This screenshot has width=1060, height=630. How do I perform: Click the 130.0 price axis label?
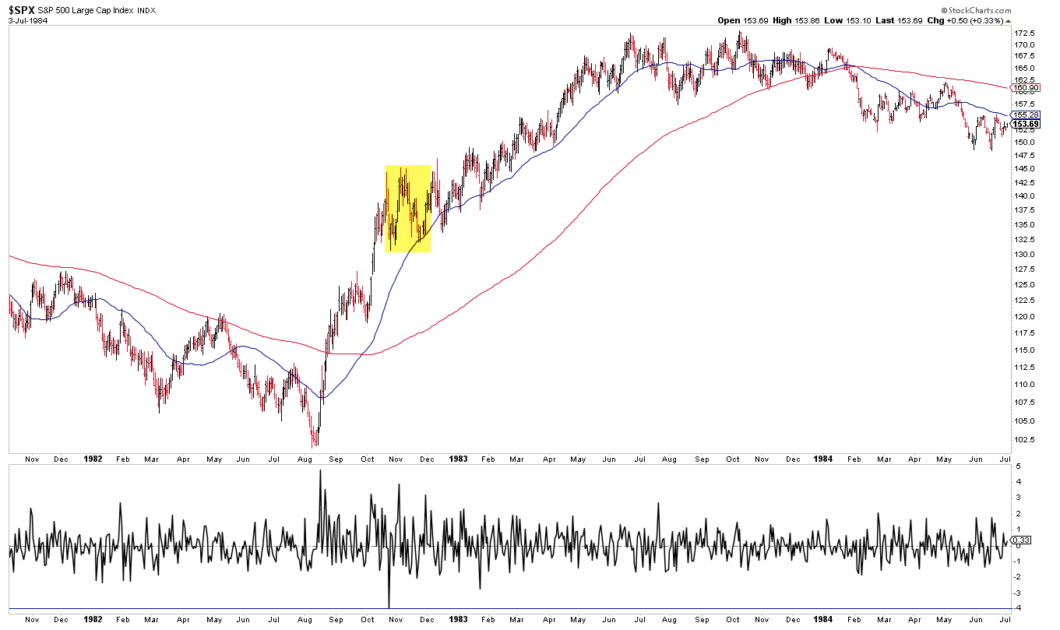(x=1026, y=255)
